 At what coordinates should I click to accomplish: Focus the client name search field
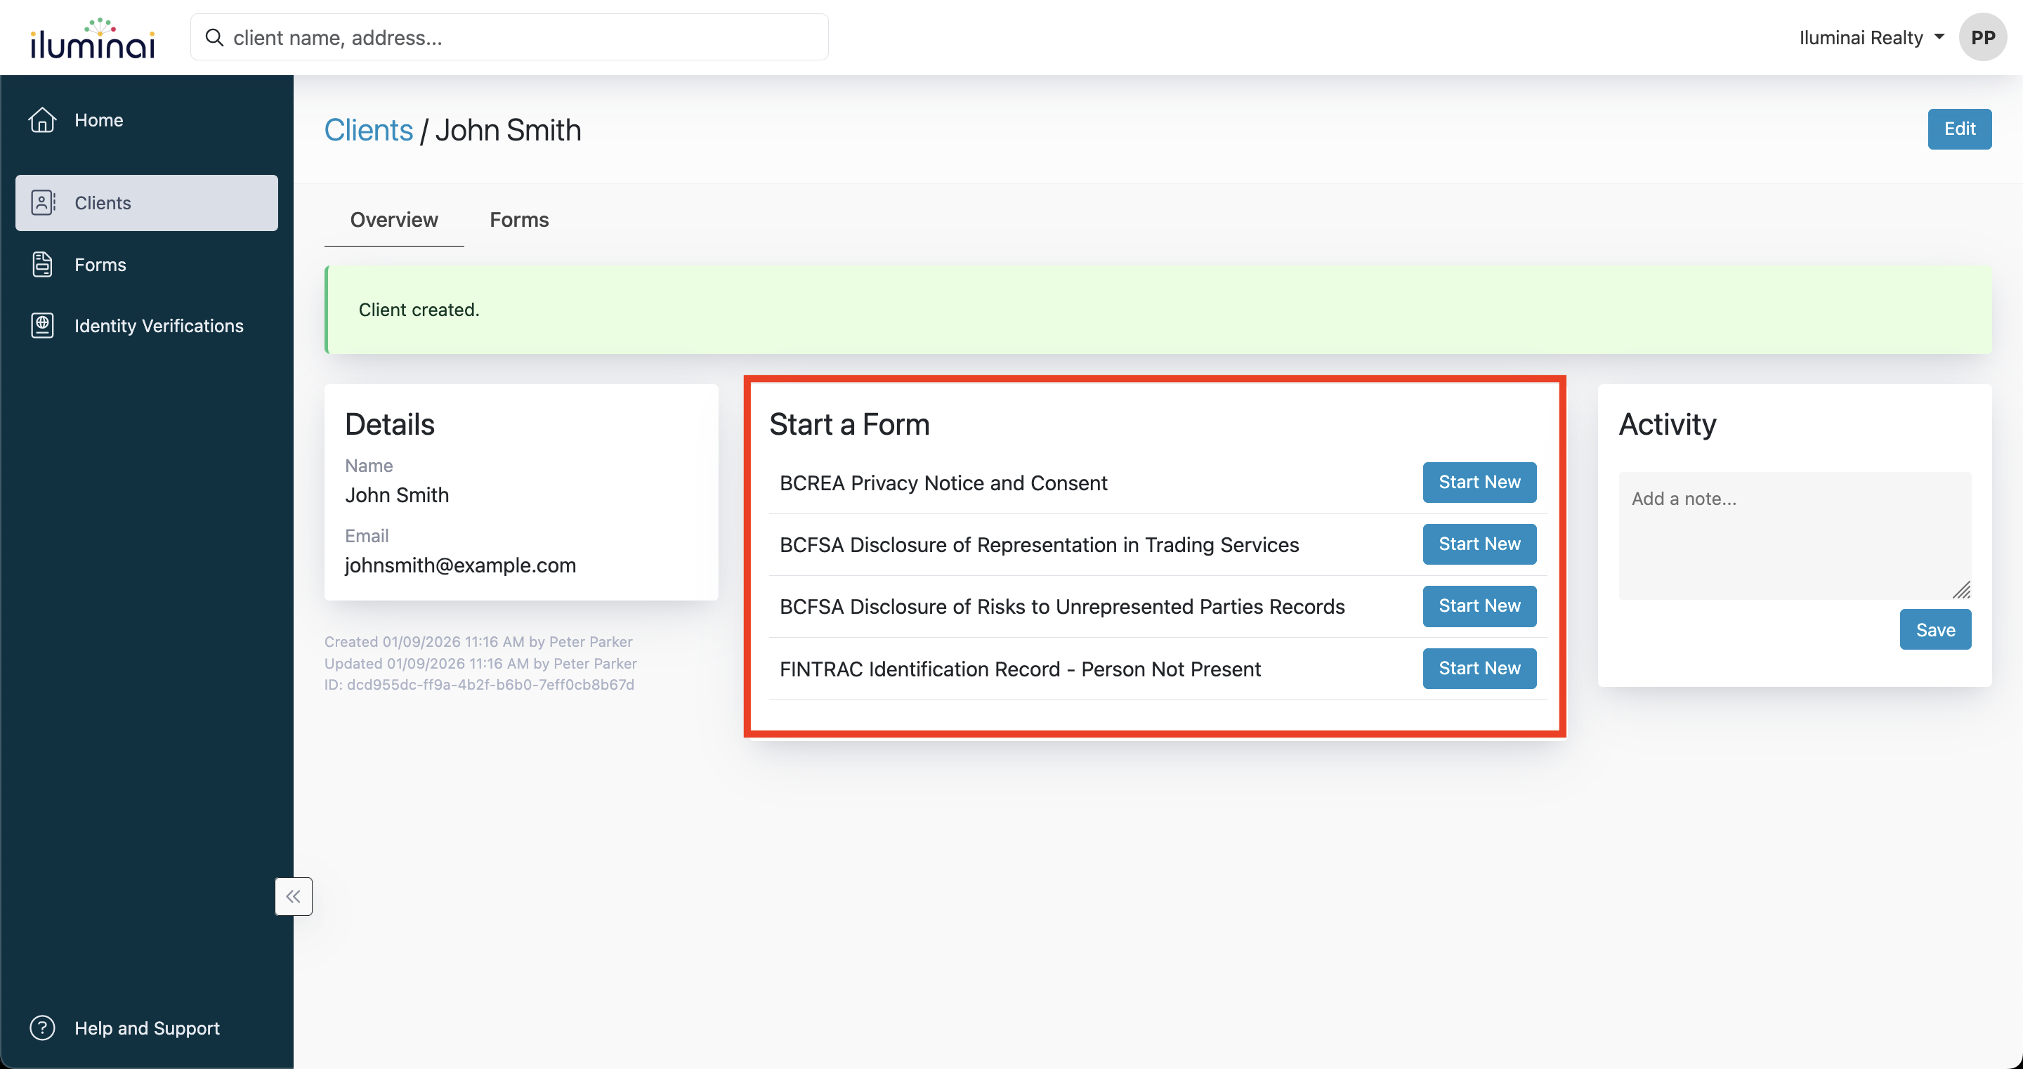click(518, 38)
